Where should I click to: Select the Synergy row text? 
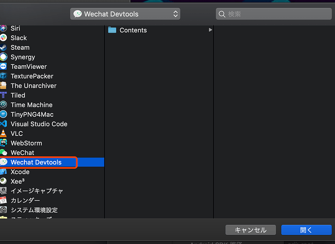[23, 57]
